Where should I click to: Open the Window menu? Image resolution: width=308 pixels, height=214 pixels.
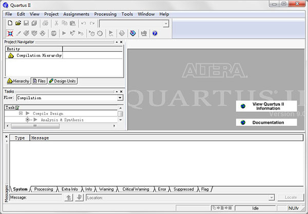pos(146,14)
